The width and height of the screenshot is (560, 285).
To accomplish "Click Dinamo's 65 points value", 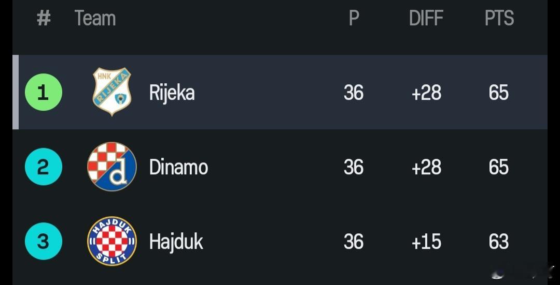I will pyautogui.click(x=499, y=167).
